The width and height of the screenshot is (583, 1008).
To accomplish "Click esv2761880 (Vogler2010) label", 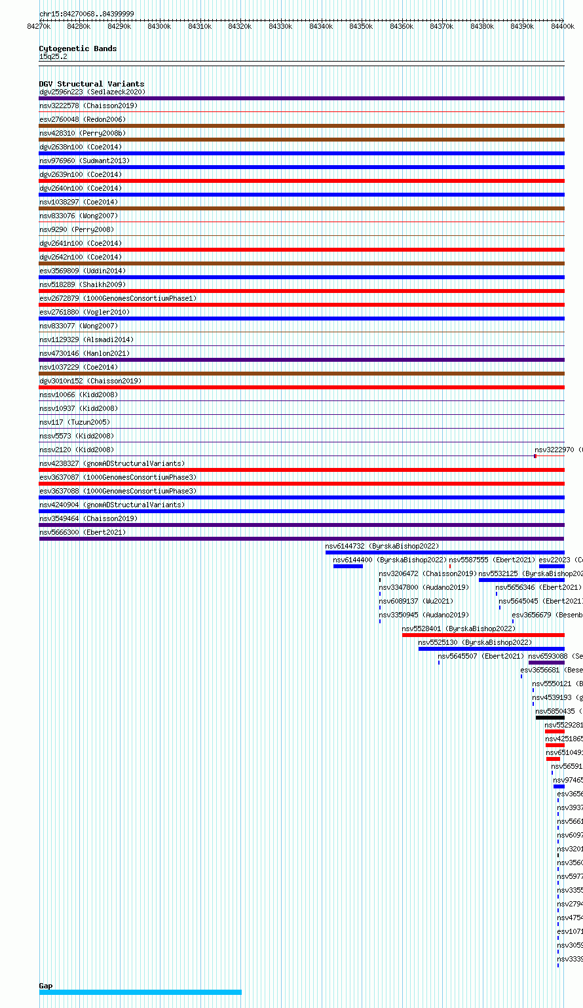I will (85, 312).
